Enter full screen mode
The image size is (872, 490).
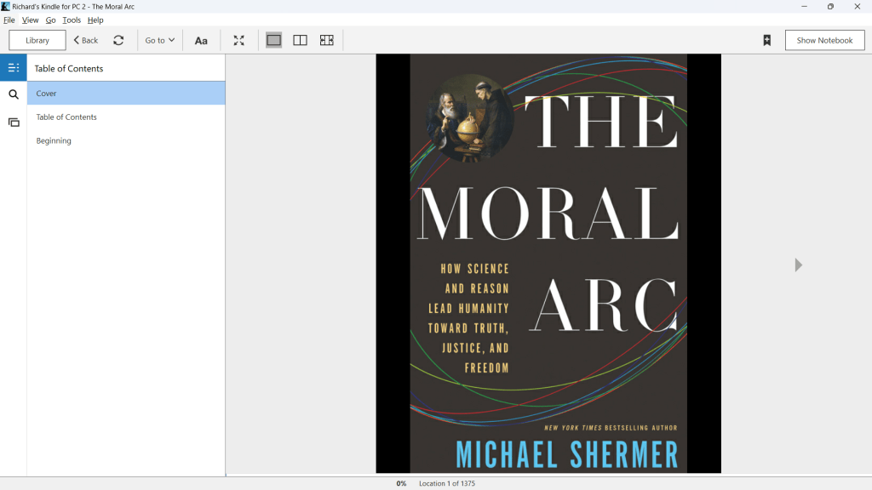click(x=239, y=40)
